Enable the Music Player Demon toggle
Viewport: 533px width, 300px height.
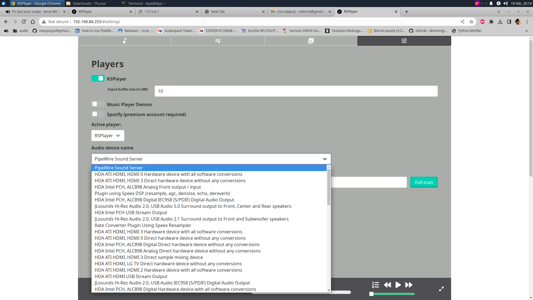98,104
